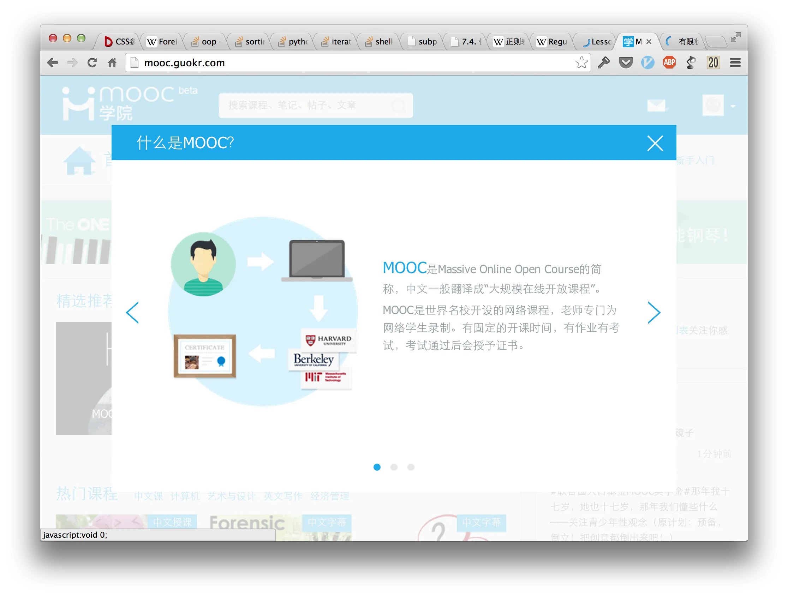Select the 艺术与设计 category filter

click(232, 496)
